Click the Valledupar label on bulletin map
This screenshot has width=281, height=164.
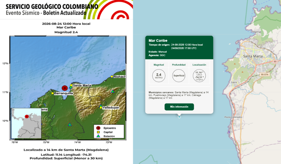click(111, 108)
